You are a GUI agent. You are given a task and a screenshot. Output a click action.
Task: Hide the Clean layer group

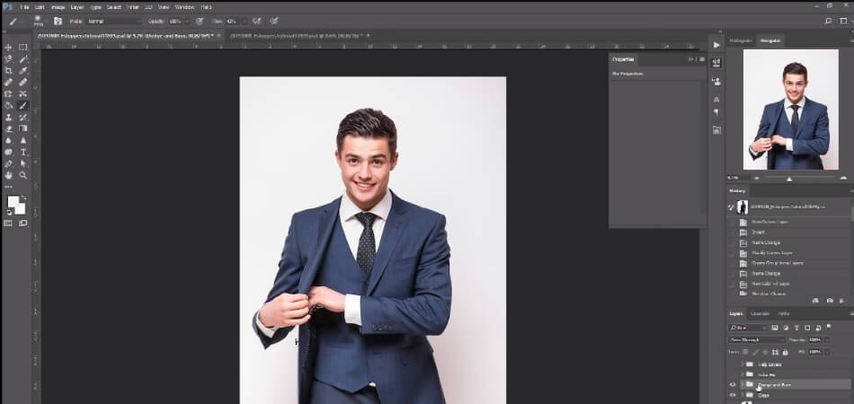coord(733,395)
